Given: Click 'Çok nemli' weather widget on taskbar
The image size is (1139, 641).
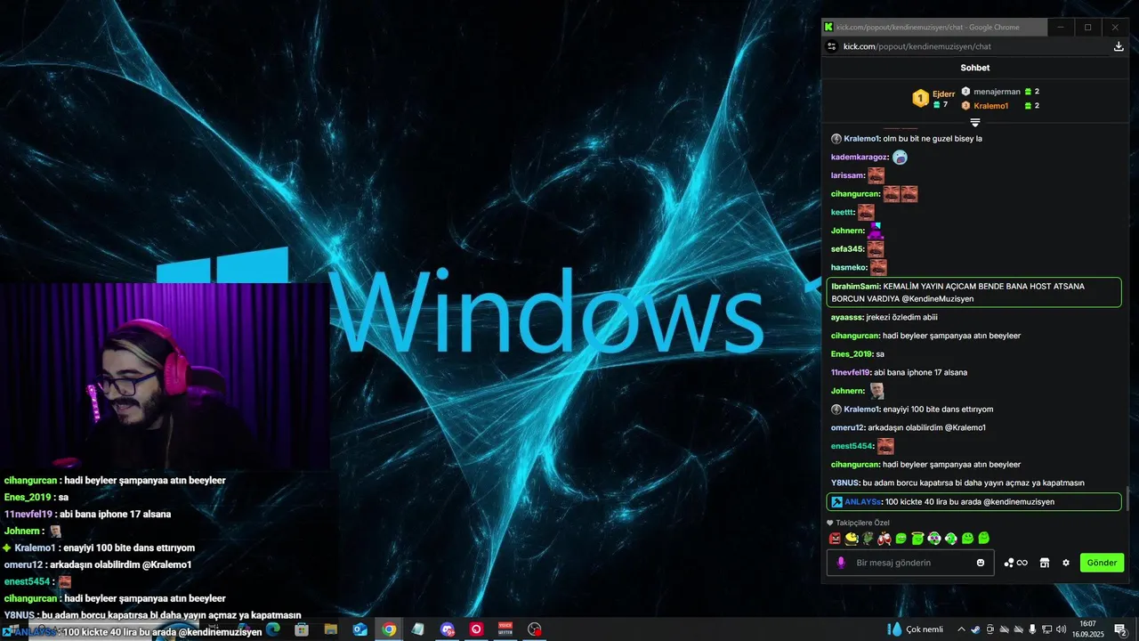Looking at the screenshot, I should (x=916, y=629).
